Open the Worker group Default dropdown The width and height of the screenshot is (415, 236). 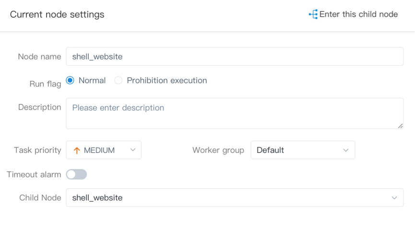pos(302,150)
